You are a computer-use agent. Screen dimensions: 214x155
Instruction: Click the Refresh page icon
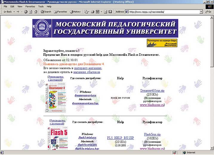coord(31,12)
